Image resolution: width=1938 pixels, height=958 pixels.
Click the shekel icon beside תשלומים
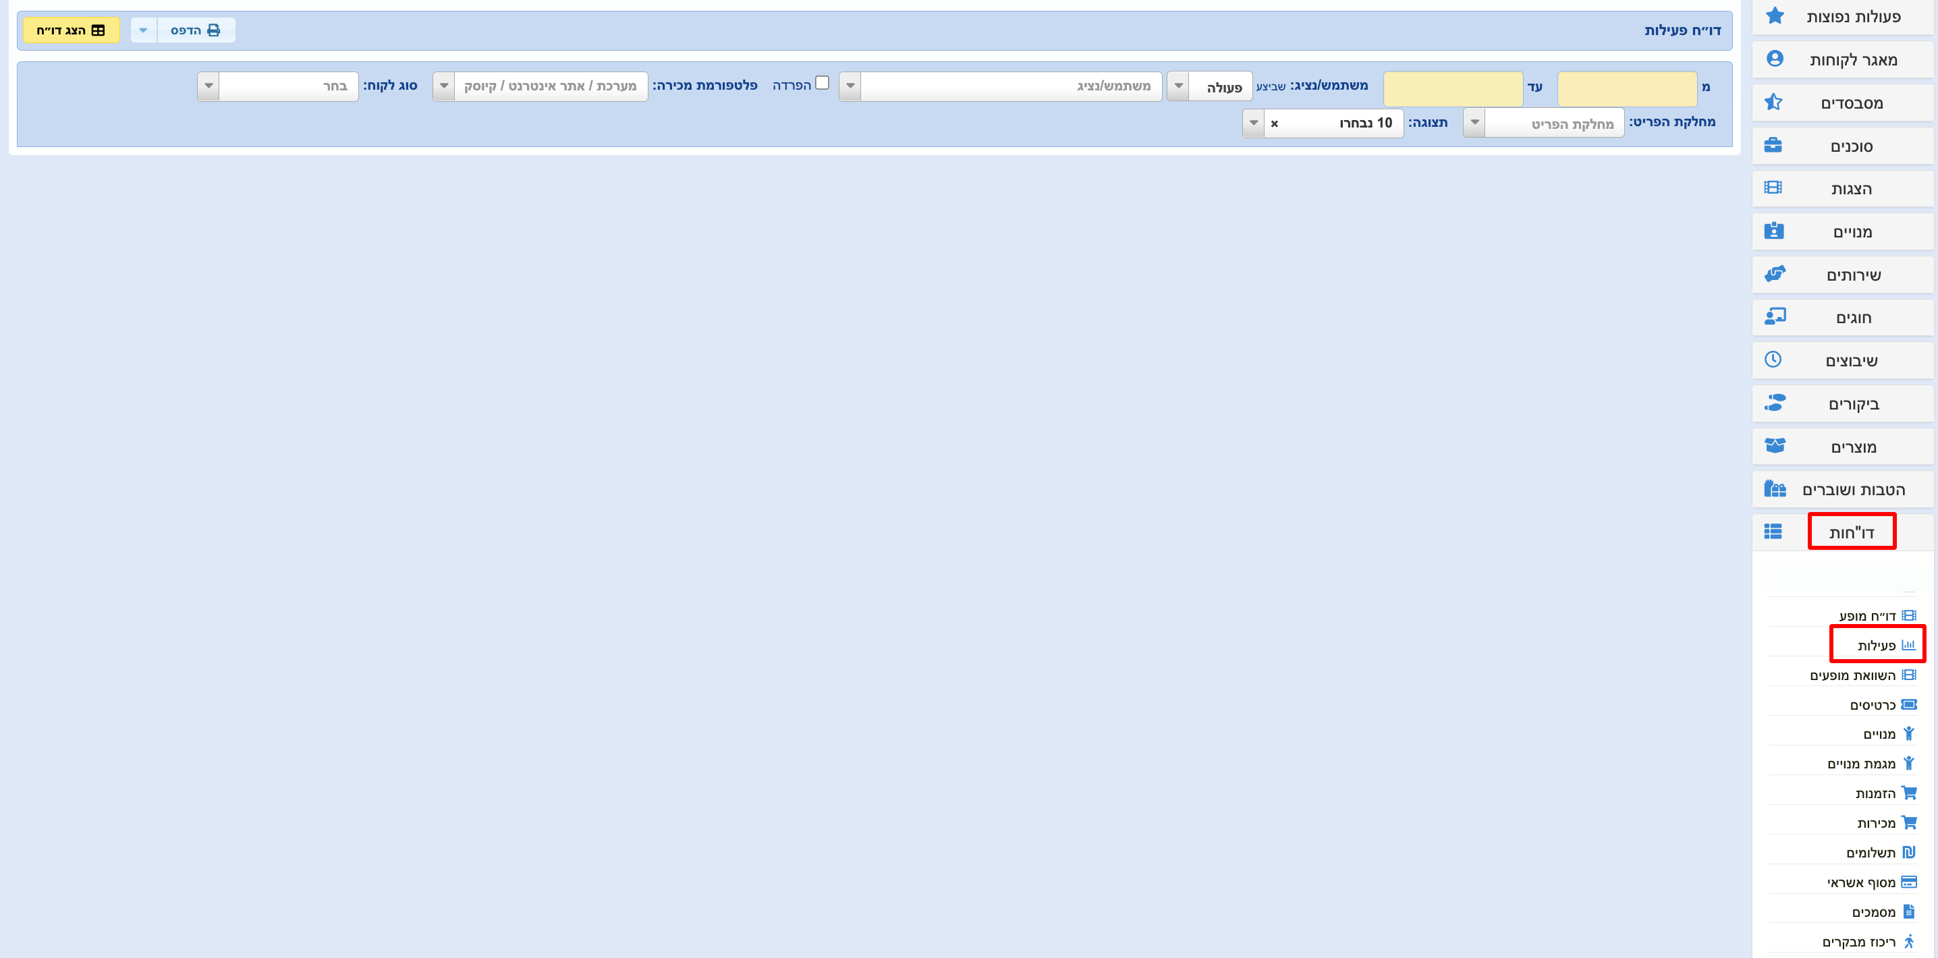(1909, 852)
